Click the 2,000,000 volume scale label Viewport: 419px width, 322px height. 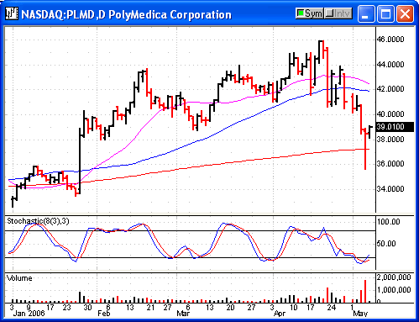394,277
